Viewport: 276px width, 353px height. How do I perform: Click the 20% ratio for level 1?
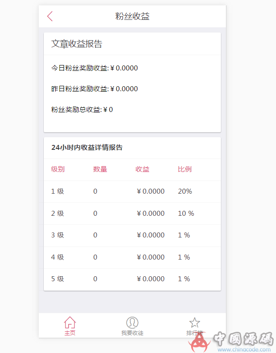click(x=185, y=191)
